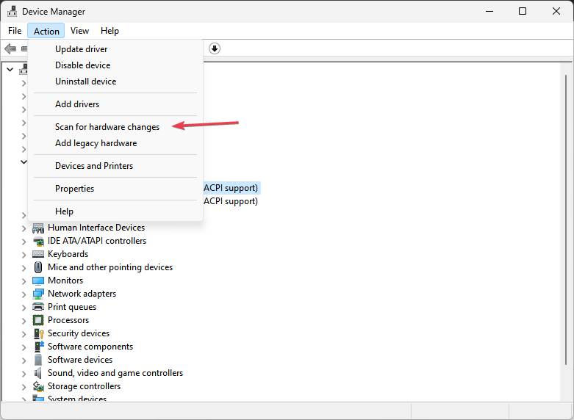Viewport: 574px width, 420px height.
Task: Open the View menu
Action: tap(79, 31)
